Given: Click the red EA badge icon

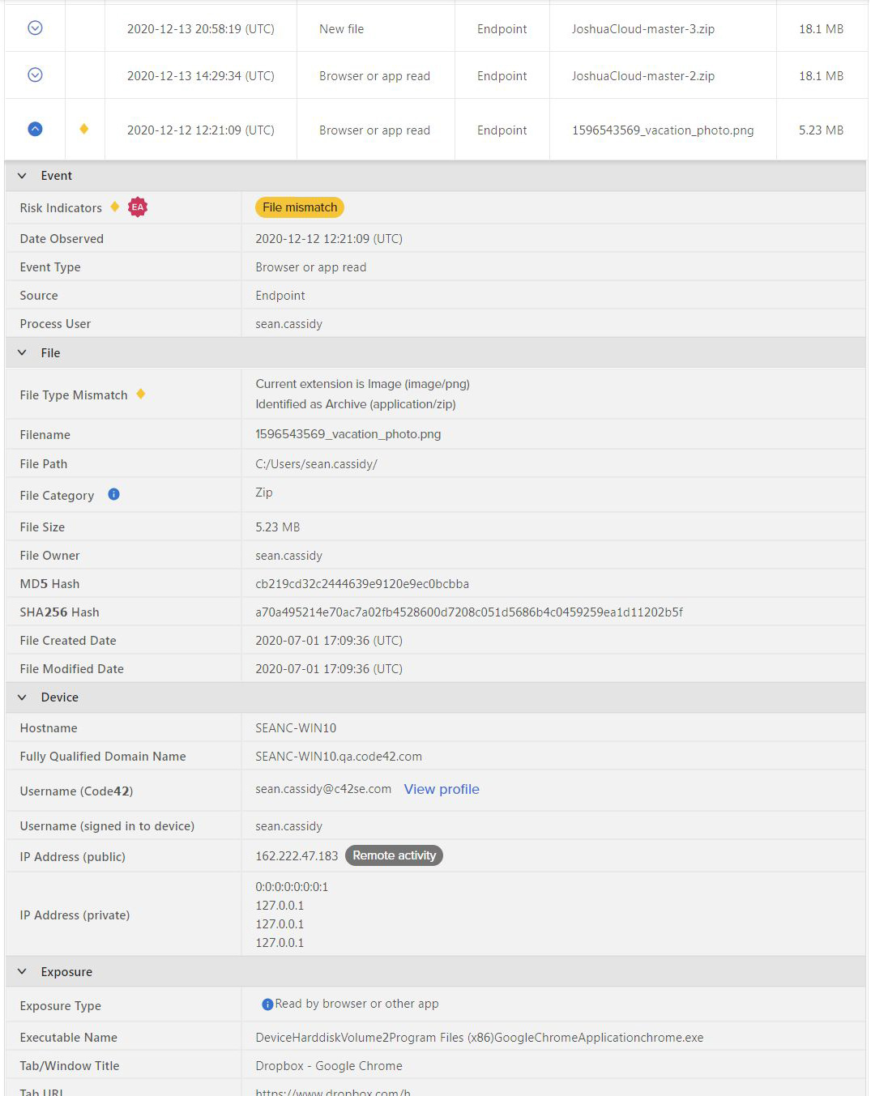Looking at the screenshot, I should click(x=138, y=207).
